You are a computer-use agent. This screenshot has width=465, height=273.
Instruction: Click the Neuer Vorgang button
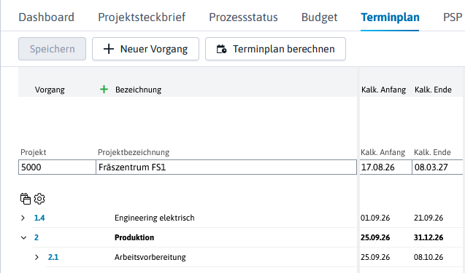click(x=145, y=49)
